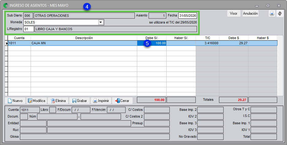The image size is (287, 145).
Task: Select cell 1011 in Cuenta column
Action: coord(19,43)
